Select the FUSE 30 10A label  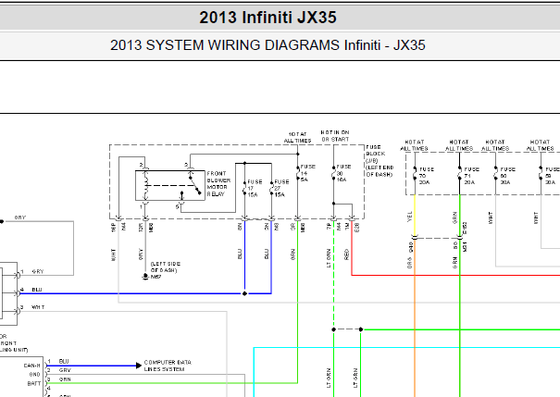coord(343,173)
